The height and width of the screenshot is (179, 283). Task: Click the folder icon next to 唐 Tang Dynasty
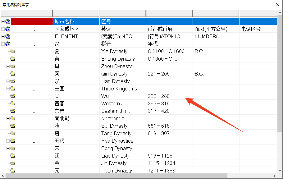click(x=12, y=133)
